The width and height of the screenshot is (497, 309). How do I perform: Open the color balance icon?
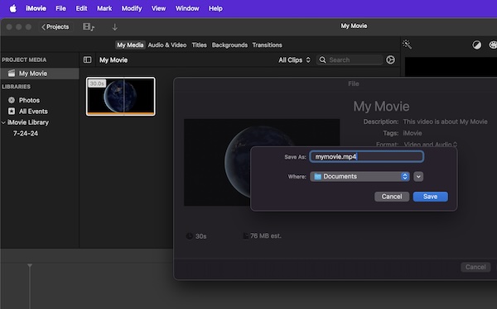476,45
